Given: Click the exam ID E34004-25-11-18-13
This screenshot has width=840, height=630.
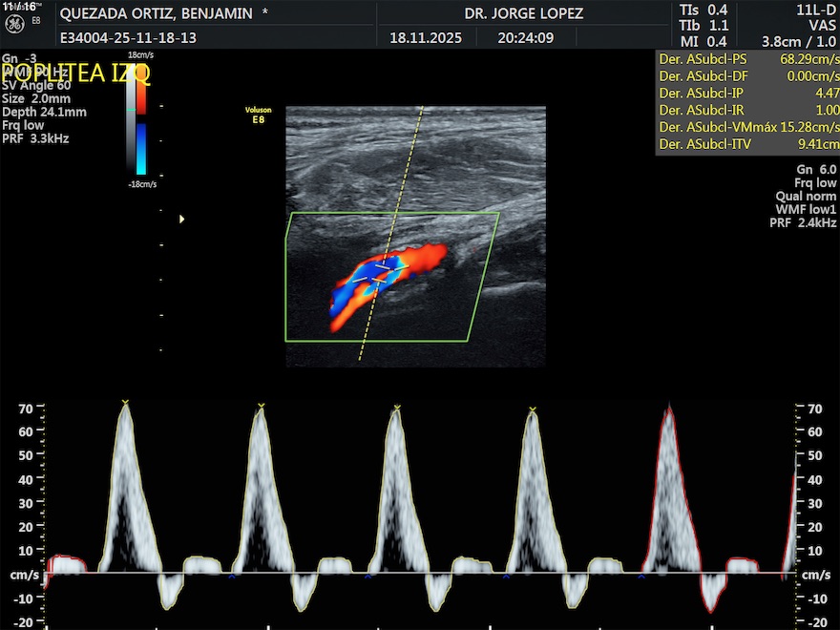Looking at the screenshot, I should tap(128, 39).
